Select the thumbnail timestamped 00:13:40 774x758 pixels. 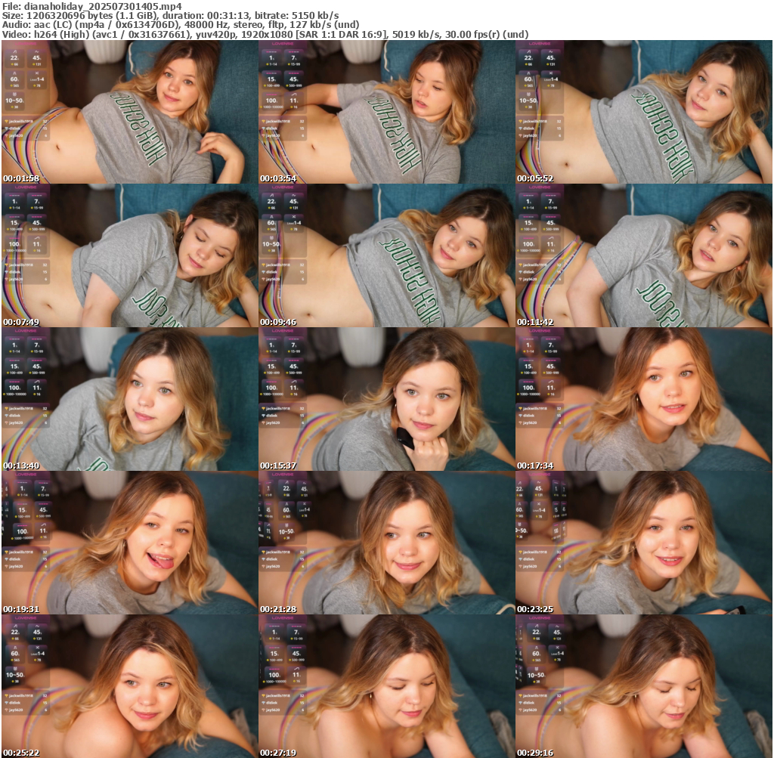[129, 399]
